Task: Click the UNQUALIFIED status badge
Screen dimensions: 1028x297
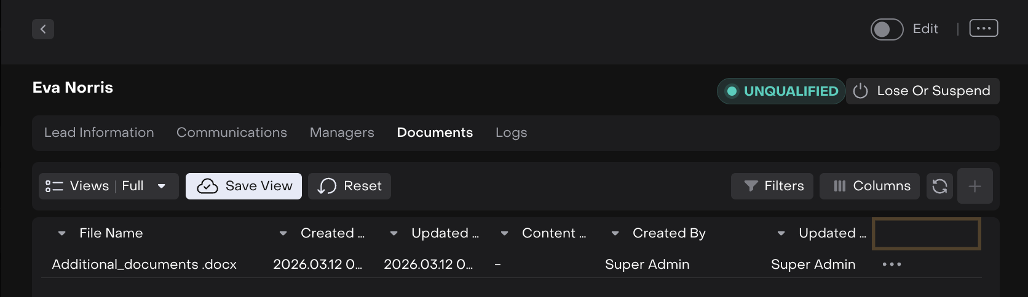Action: pos(781,91)
